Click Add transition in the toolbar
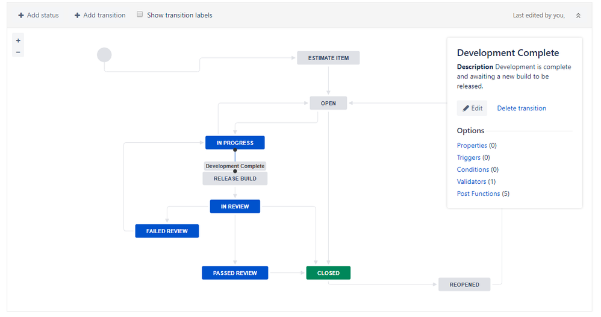 point(100,15)
